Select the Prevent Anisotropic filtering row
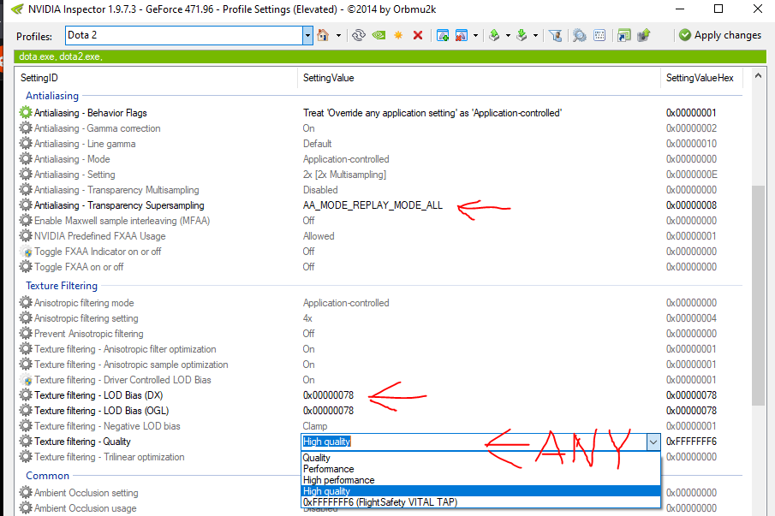775x516 pixels. (379, 333)
